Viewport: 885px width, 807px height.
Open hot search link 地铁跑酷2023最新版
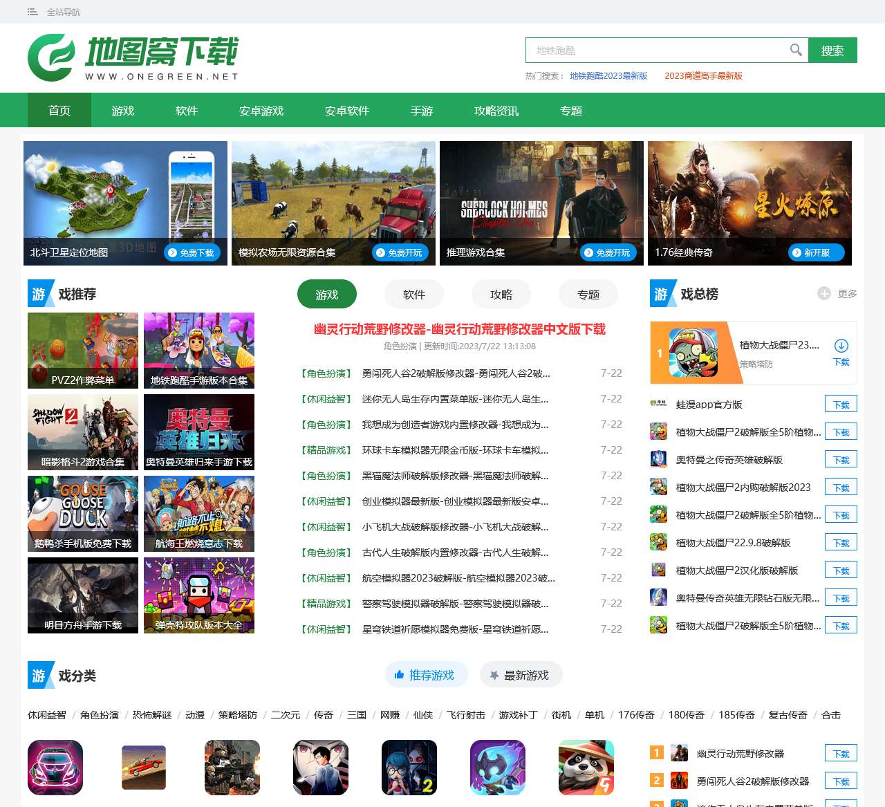point(608,76)
